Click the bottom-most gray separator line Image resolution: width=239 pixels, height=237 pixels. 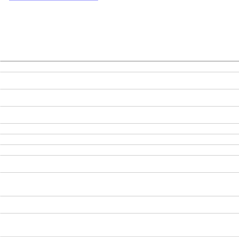tap(119, 237)
